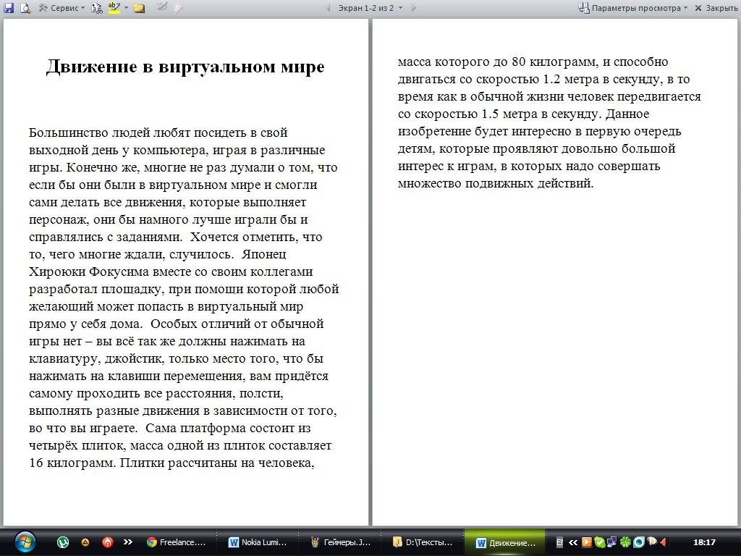Go to previous screen arrow
Screen dimensions: 741x556
[328, 7]
